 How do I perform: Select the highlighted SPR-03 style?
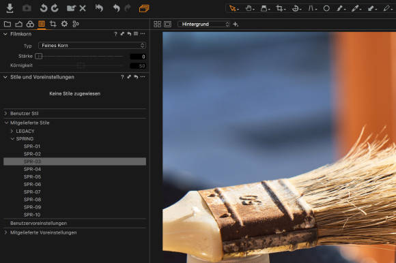point(74,161)
